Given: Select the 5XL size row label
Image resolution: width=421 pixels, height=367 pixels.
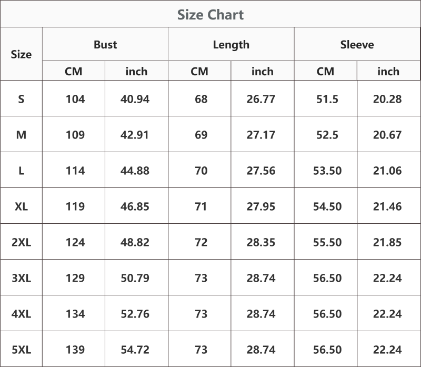Looking at the screenshot, I should pyautogui.click(x=21, y=350).
